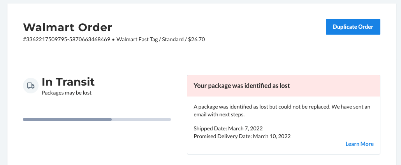Click the lost package explanation paragraph
This screenshot has height=165, width=401.
[282, 111]
